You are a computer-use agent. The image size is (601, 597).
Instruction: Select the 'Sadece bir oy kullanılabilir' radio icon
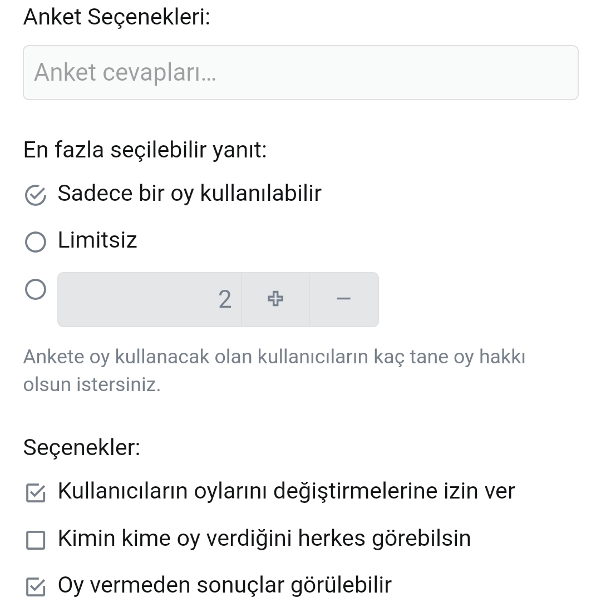(36, 195)
